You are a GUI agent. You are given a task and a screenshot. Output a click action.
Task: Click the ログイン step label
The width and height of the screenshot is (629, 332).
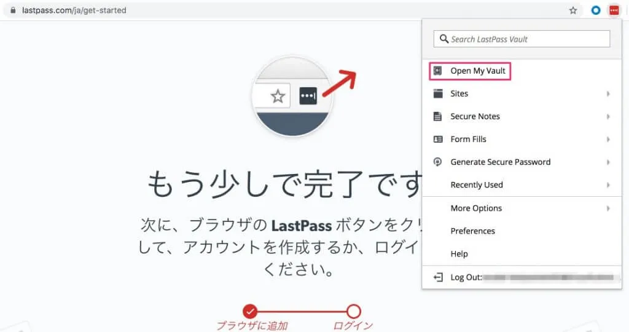point(353,326)
